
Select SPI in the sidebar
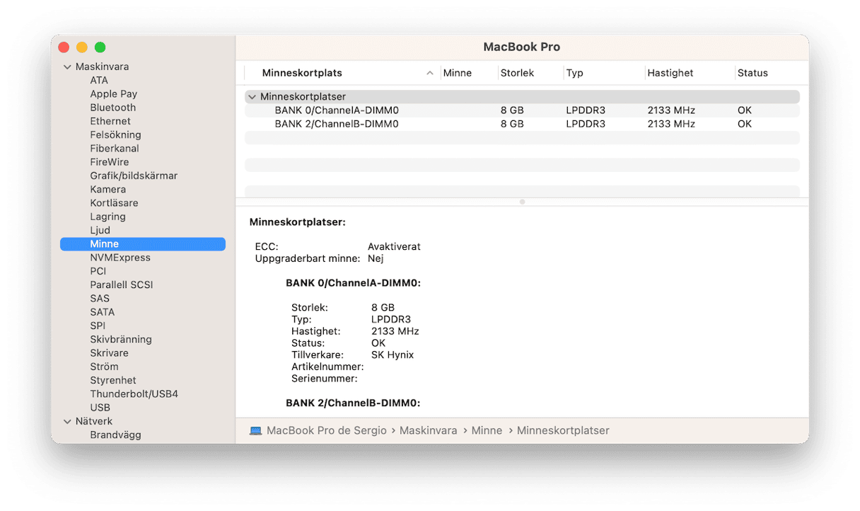click(x=98, y=326)
